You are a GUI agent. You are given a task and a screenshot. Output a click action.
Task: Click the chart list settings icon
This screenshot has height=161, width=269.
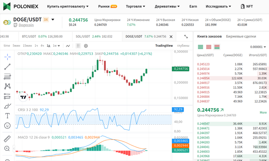(78, 46)
